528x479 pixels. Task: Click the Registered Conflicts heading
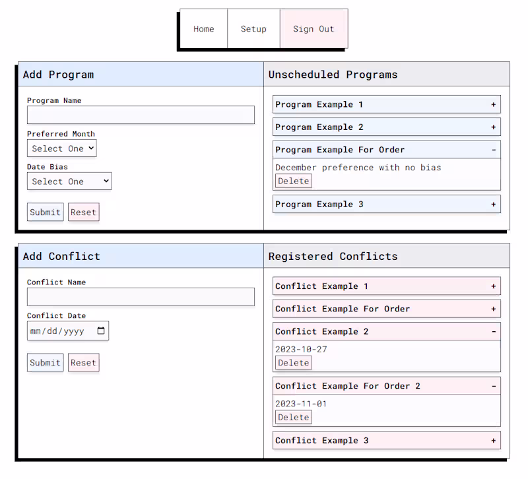coord(333,257)
